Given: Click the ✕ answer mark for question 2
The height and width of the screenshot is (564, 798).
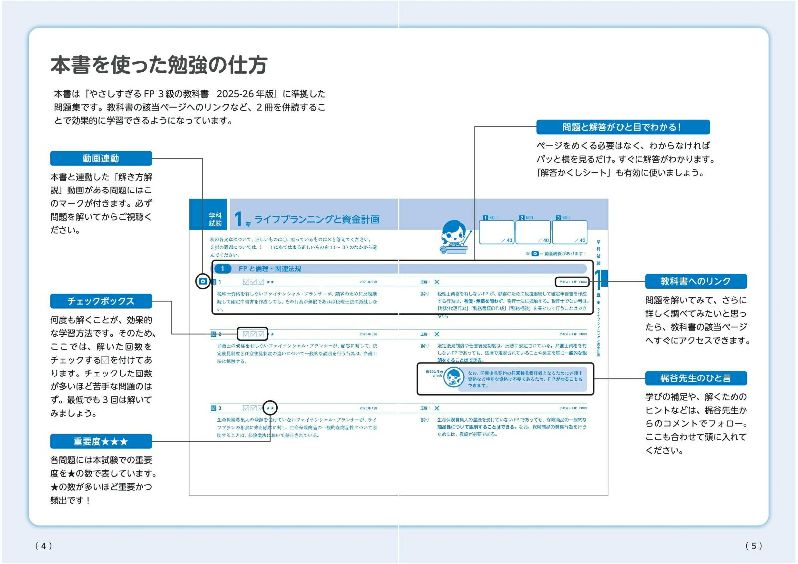Looking at the screenshot, I should pos(437,334).
